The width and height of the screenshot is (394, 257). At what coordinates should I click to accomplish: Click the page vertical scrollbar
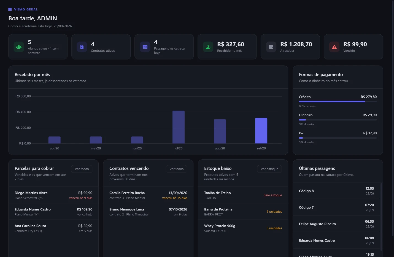pos(393,118)
